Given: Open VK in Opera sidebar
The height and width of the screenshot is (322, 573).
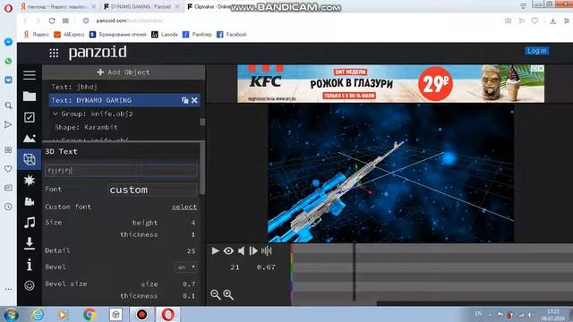Looking at the screenshot, I should pos(8,80).
